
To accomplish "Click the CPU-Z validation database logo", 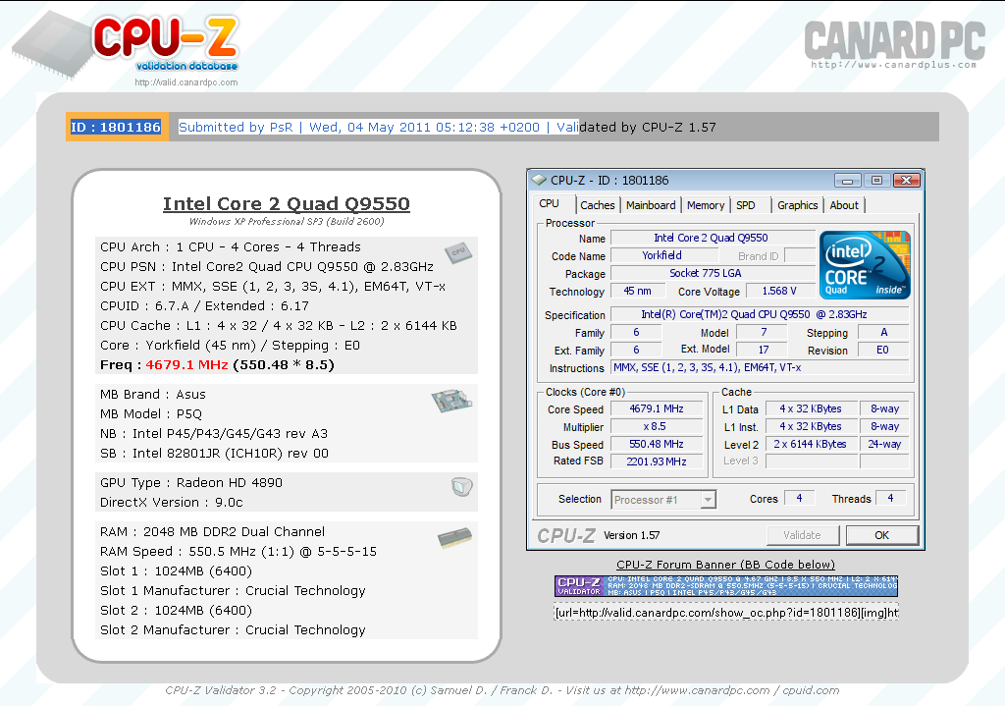I will coord(126,44).
